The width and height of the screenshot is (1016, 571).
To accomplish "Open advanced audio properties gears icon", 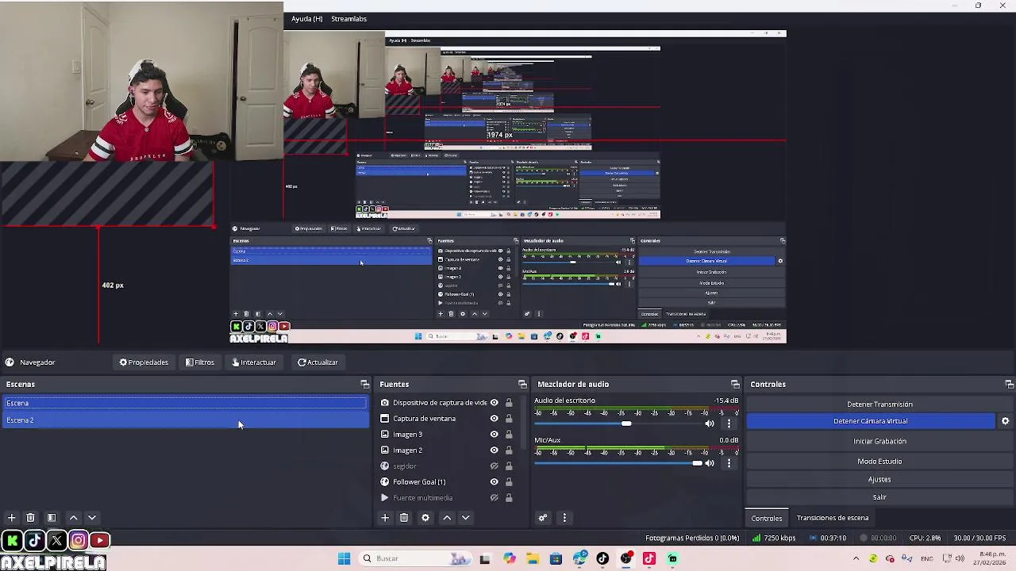I will point(543,518).
